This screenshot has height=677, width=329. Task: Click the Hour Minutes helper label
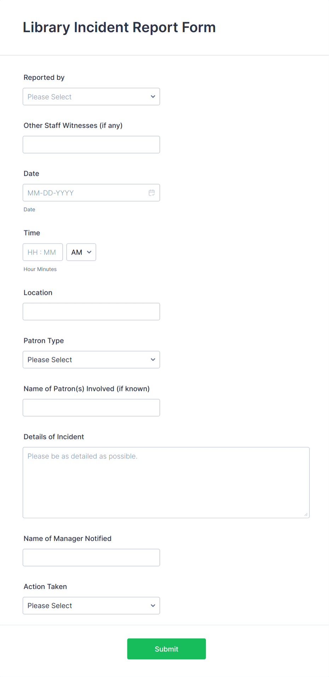40,269
